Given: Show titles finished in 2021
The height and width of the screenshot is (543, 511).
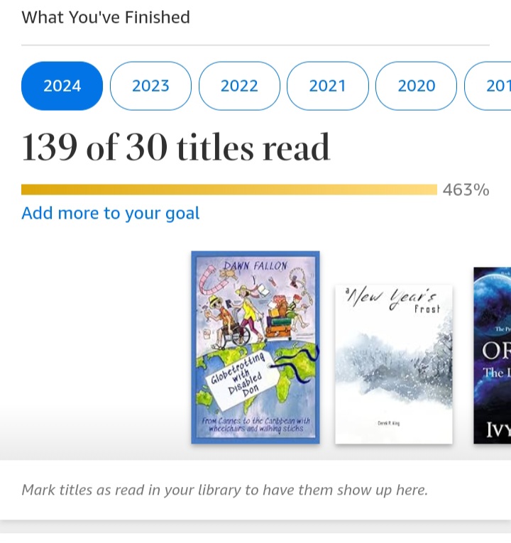Looking at the screenshot, I should click(327, 86).
